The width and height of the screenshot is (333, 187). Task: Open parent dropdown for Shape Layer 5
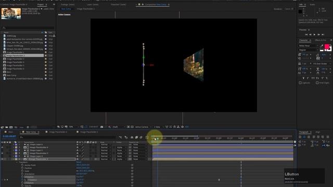(x=139, y=150)
